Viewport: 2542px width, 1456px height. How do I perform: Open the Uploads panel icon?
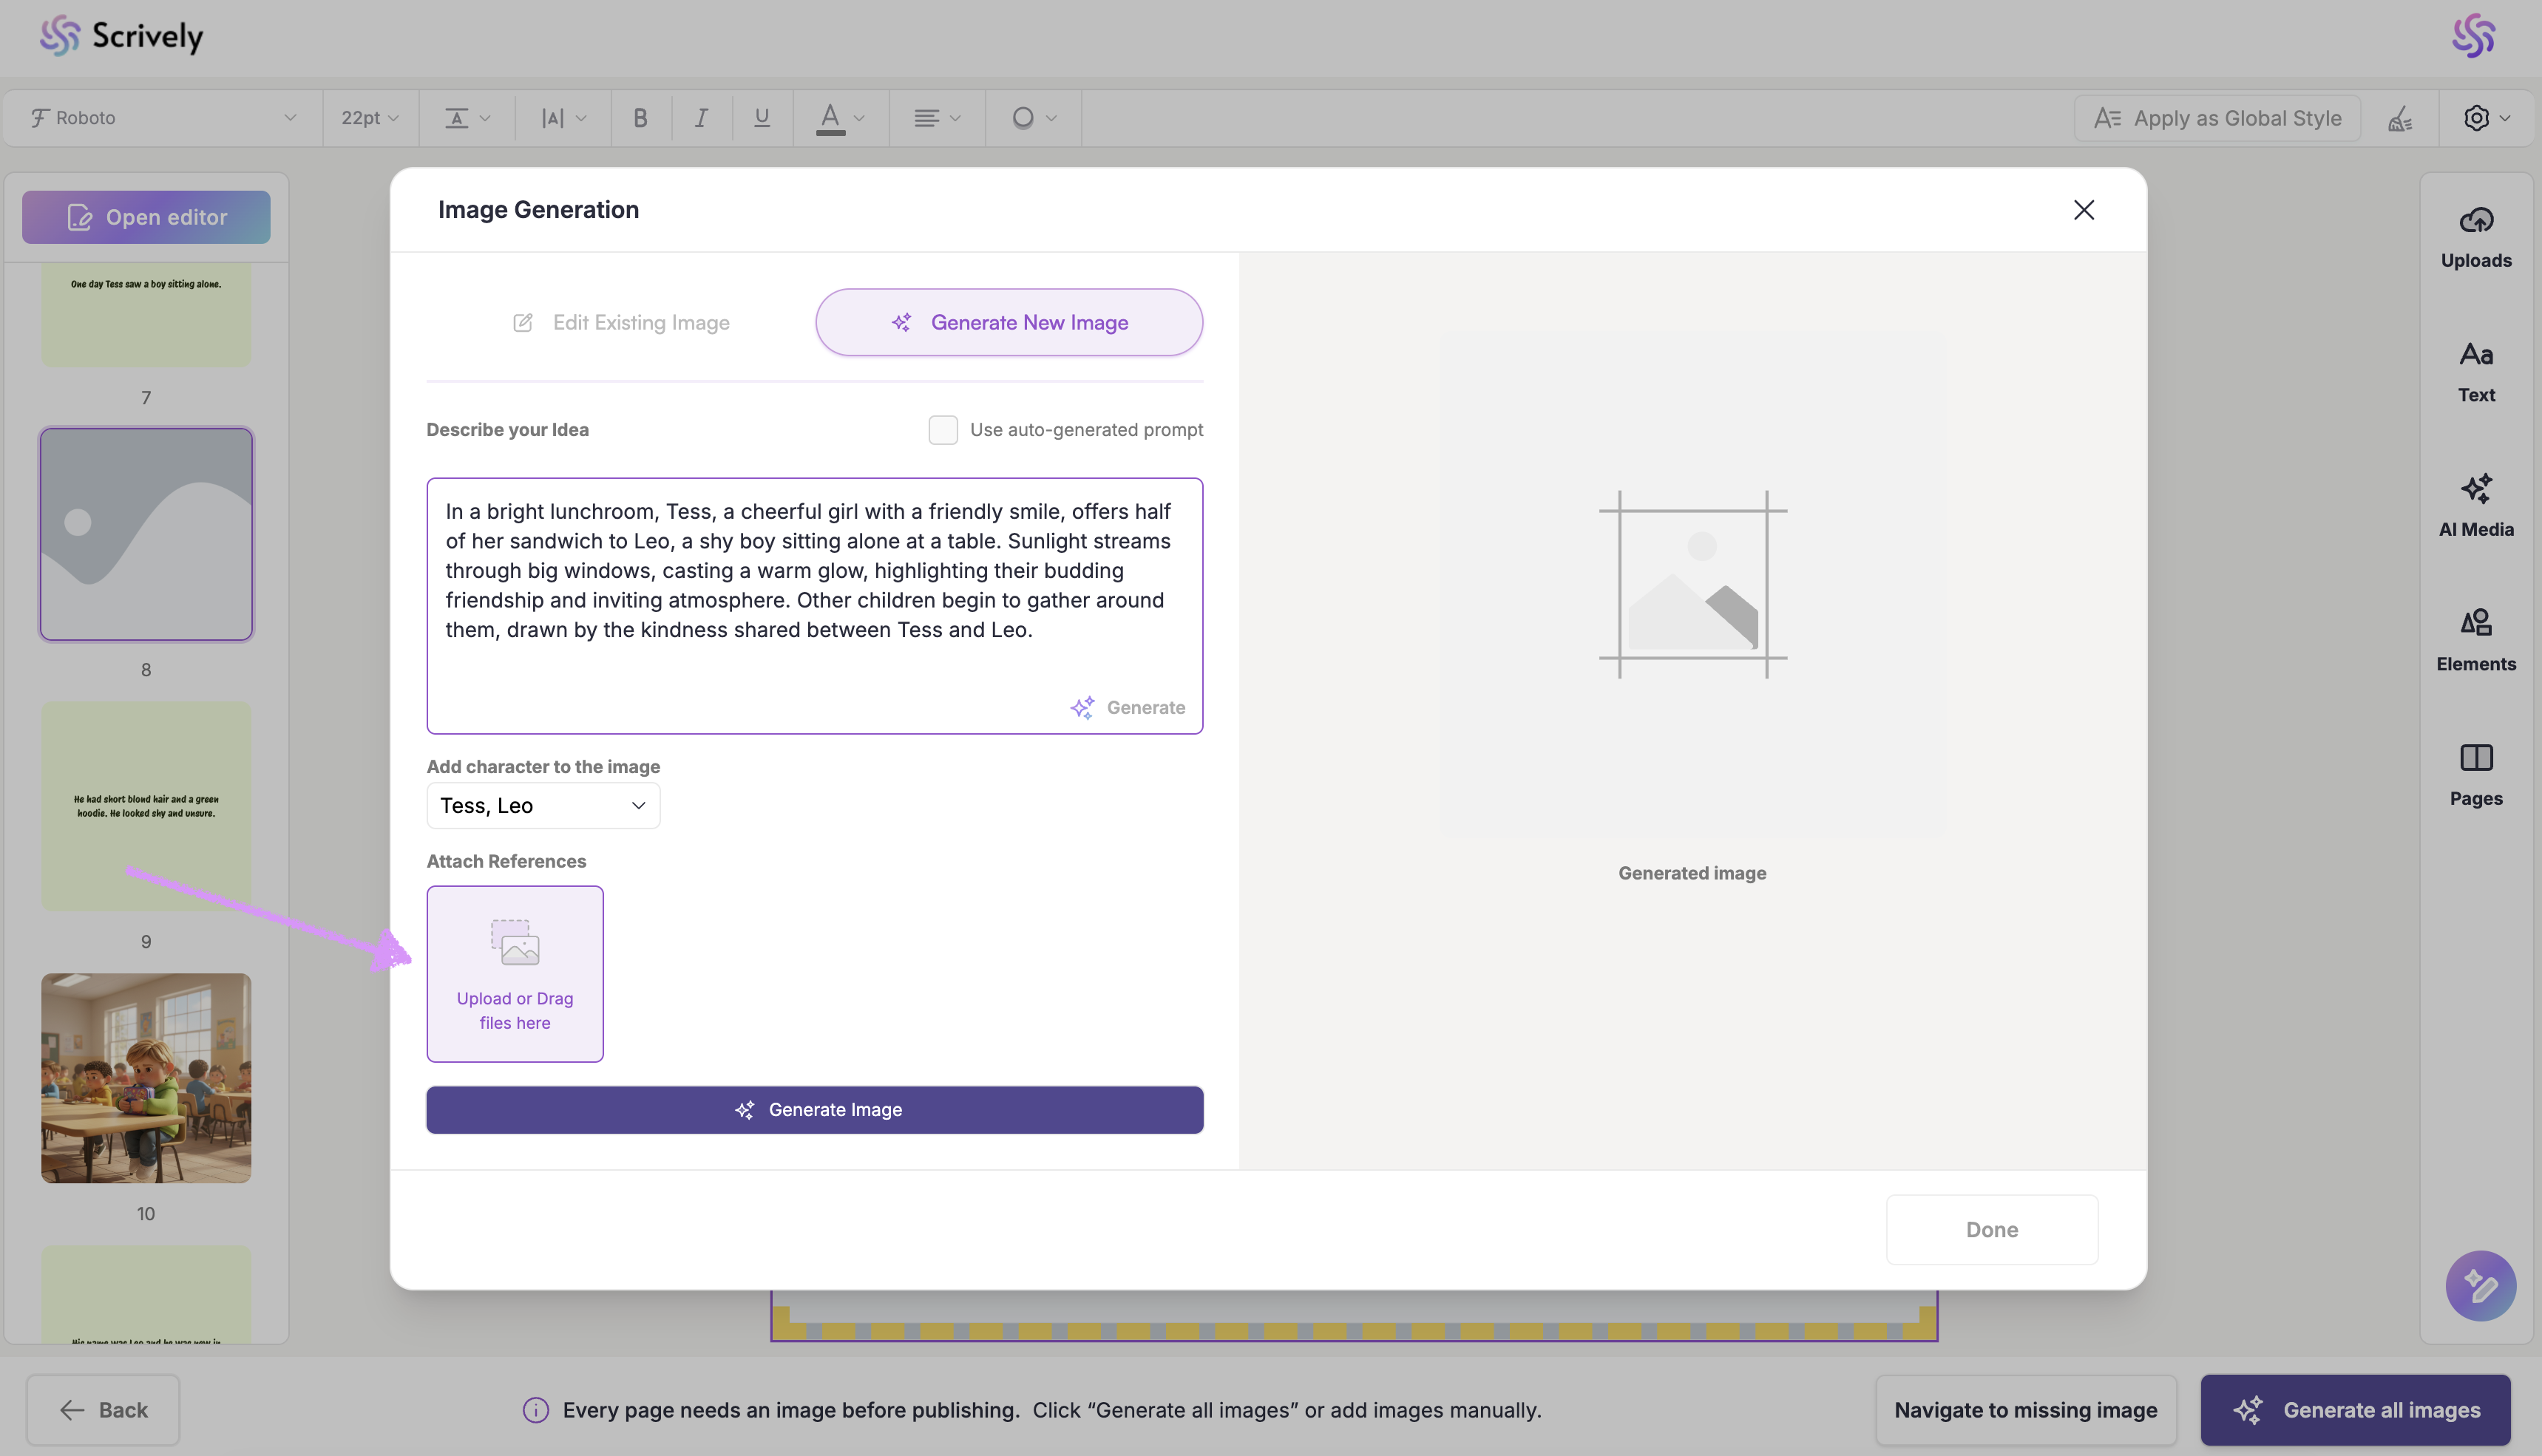click(x=2475, y=236)
